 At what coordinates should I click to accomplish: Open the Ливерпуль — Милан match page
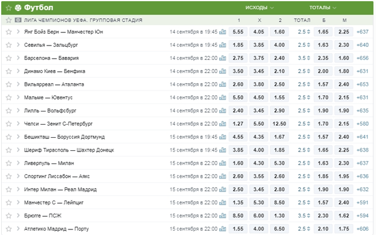click(49, 163)
